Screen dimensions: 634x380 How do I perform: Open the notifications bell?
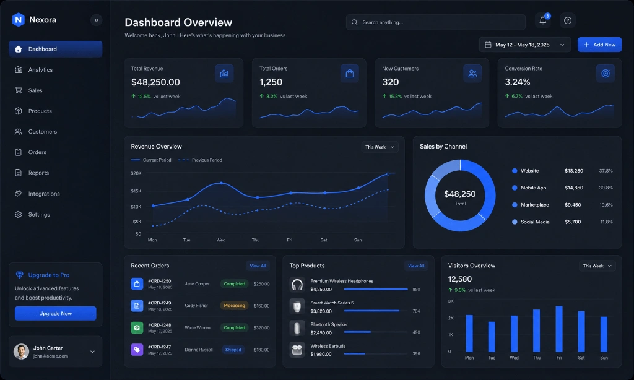point(542,20)
